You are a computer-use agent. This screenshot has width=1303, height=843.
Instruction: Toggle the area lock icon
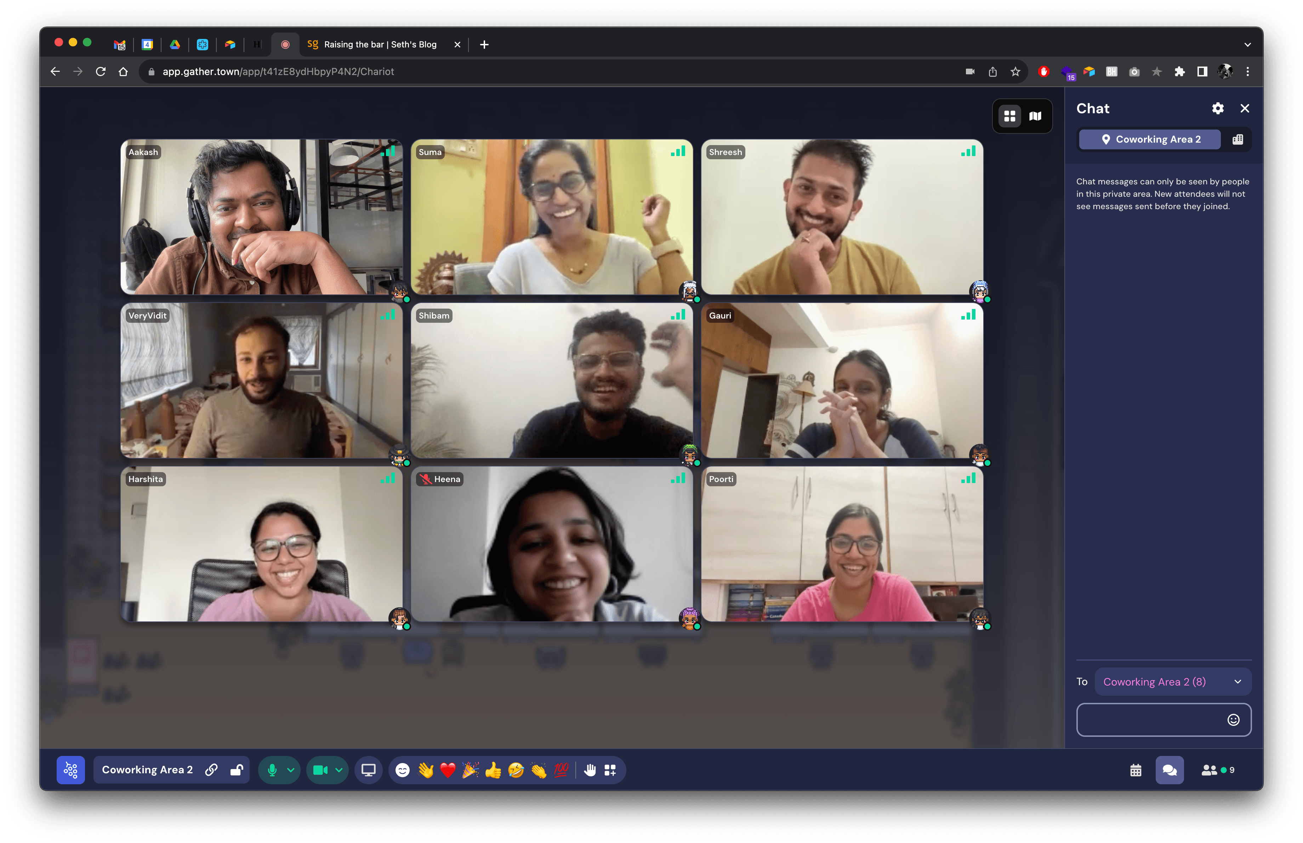237,770
